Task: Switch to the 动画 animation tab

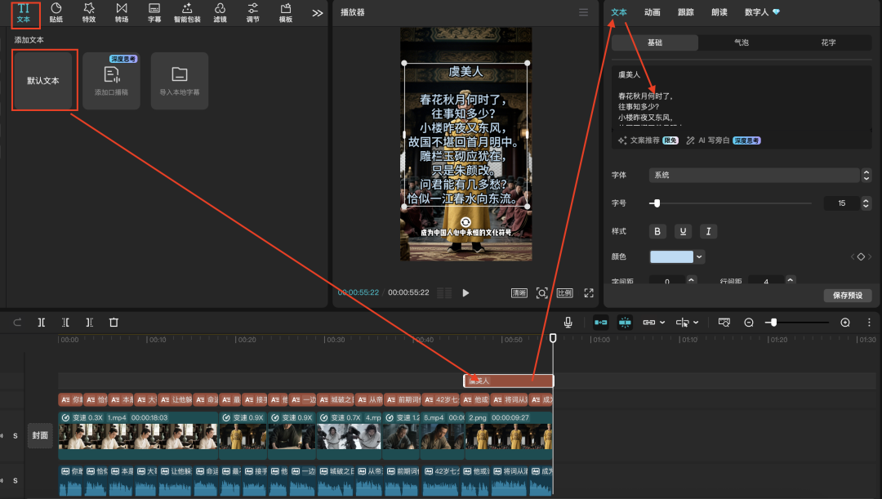Action: pos(652,12)
